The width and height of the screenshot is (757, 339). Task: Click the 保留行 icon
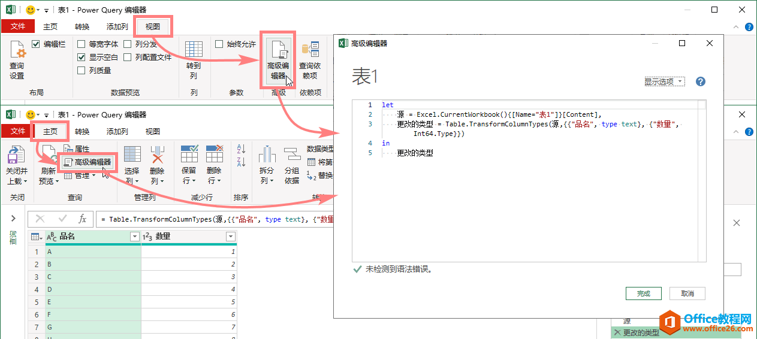coord(189,155)
